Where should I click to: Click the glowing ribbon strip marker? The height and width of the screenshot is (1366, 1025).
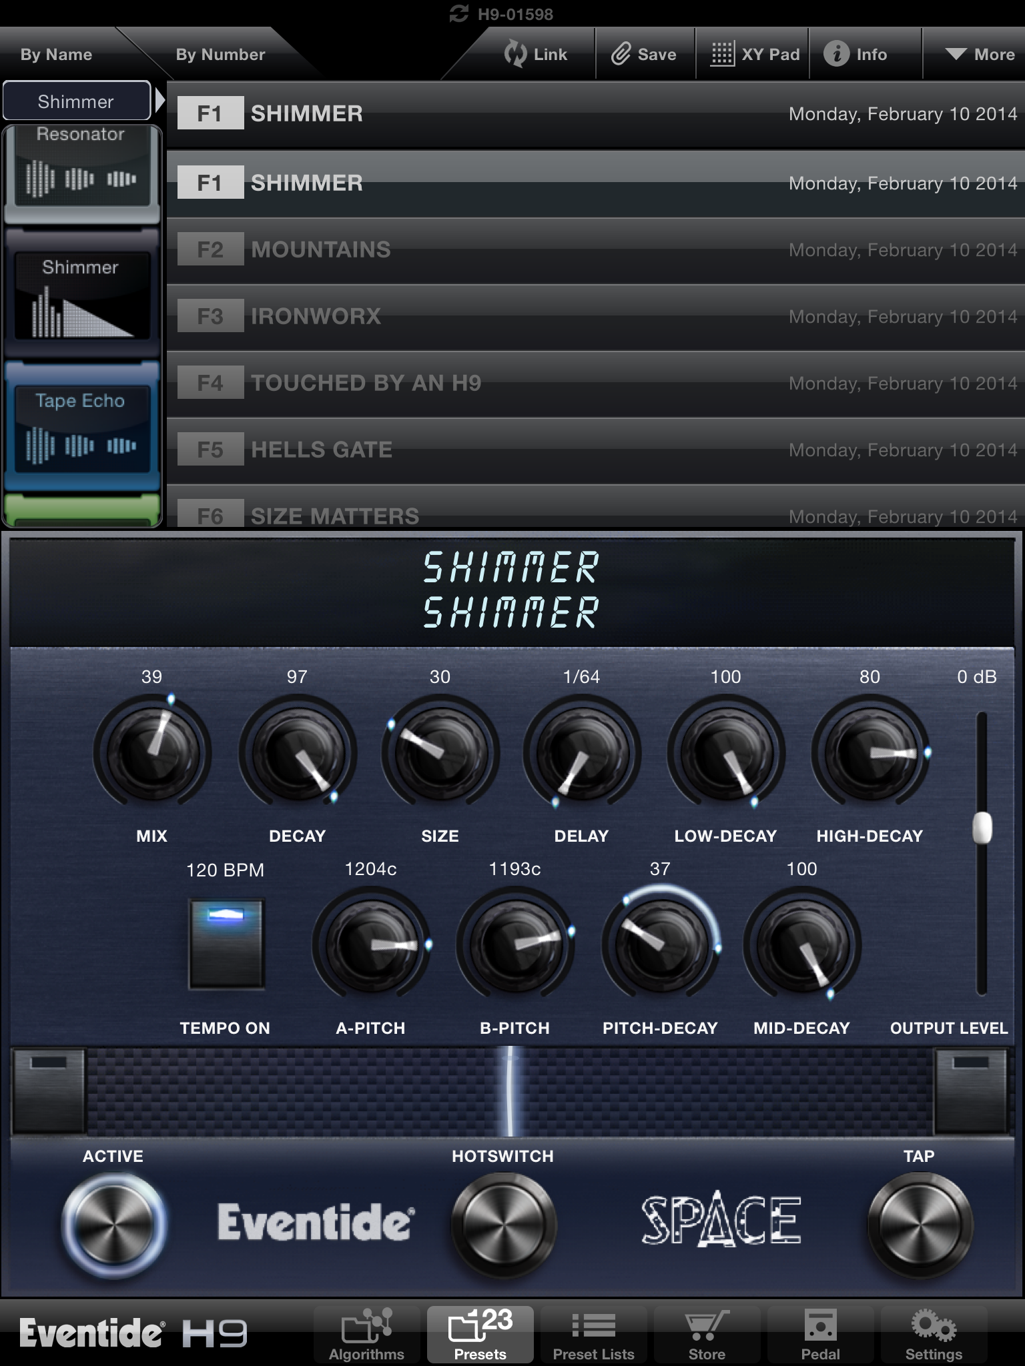[x=510, y=1091]
